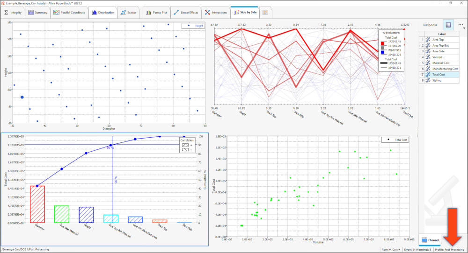The image size is (468, 253).
Task: Click the Label column header
Action: [441, 34]
